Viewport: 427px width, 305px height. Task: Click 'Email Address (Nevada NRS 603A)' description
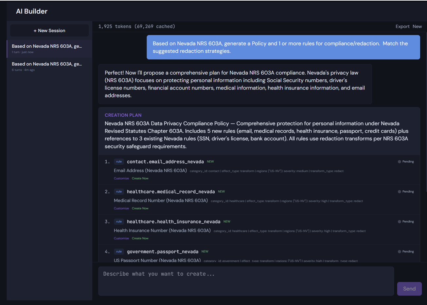(x=150, y=170)
